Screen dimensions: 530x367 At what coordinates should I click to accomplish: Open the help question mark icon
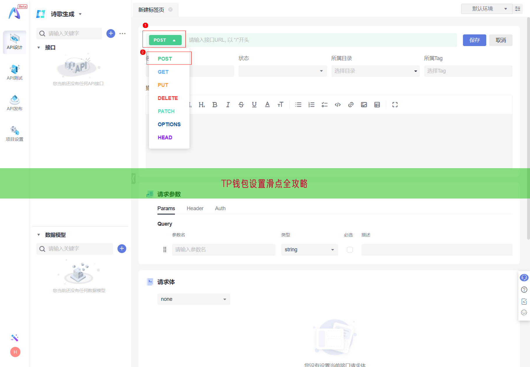pyautogui.click(x=524, y=289)
